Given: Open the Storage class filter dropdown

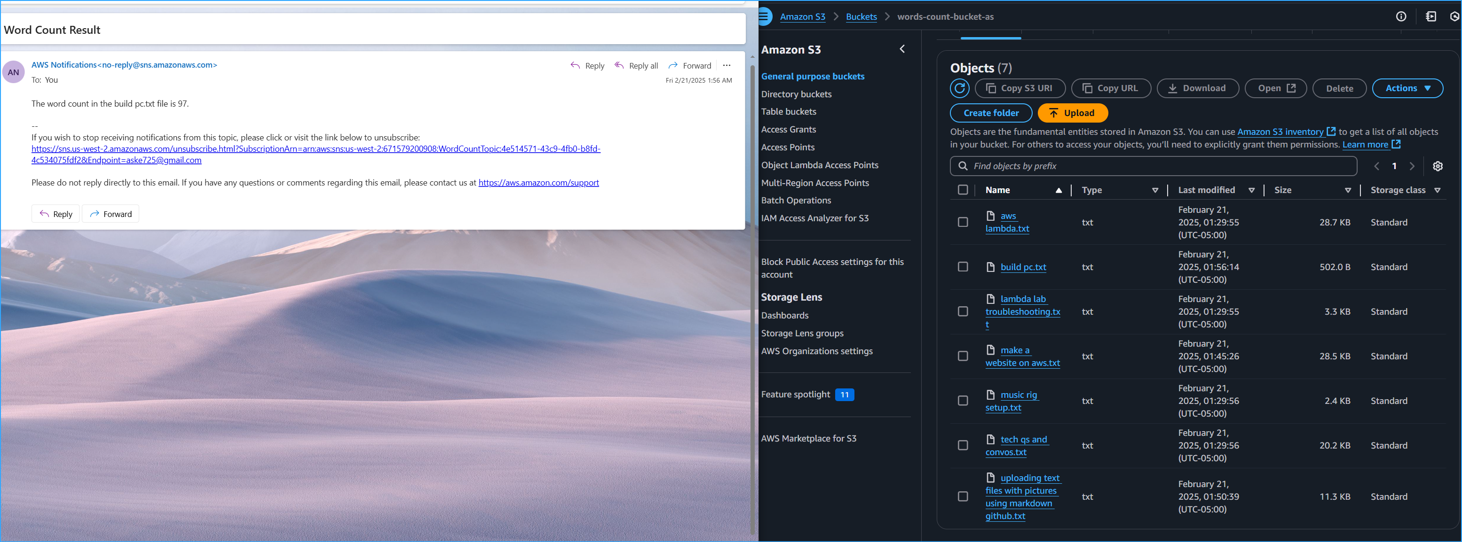Looking at the screenshot, I should 1437,190.
